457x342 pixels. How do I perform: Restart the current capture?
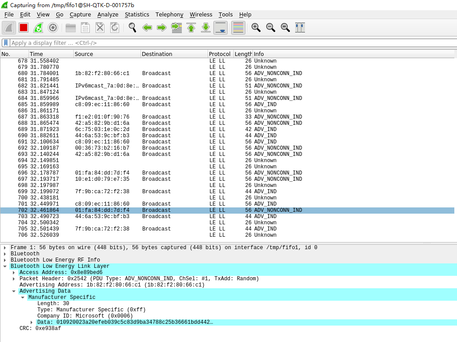38,28
